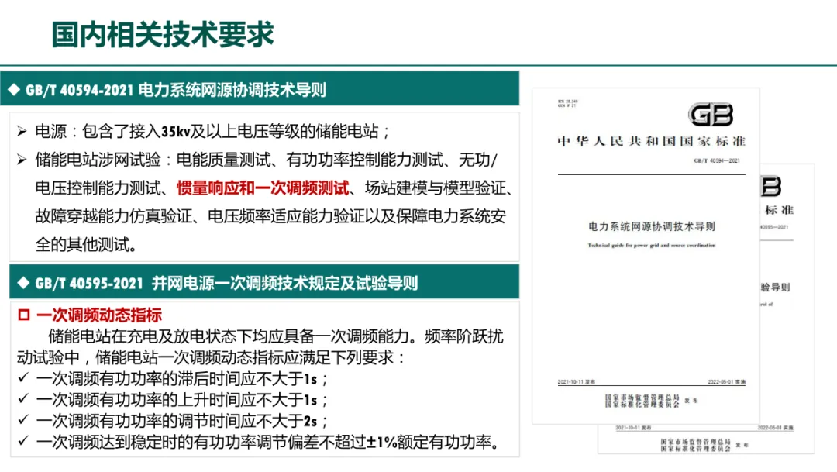Click the issuing body 国家市场监督管理总局 on front cover
The width and height of the screenshot is (837, 472).
coord(642,398)
